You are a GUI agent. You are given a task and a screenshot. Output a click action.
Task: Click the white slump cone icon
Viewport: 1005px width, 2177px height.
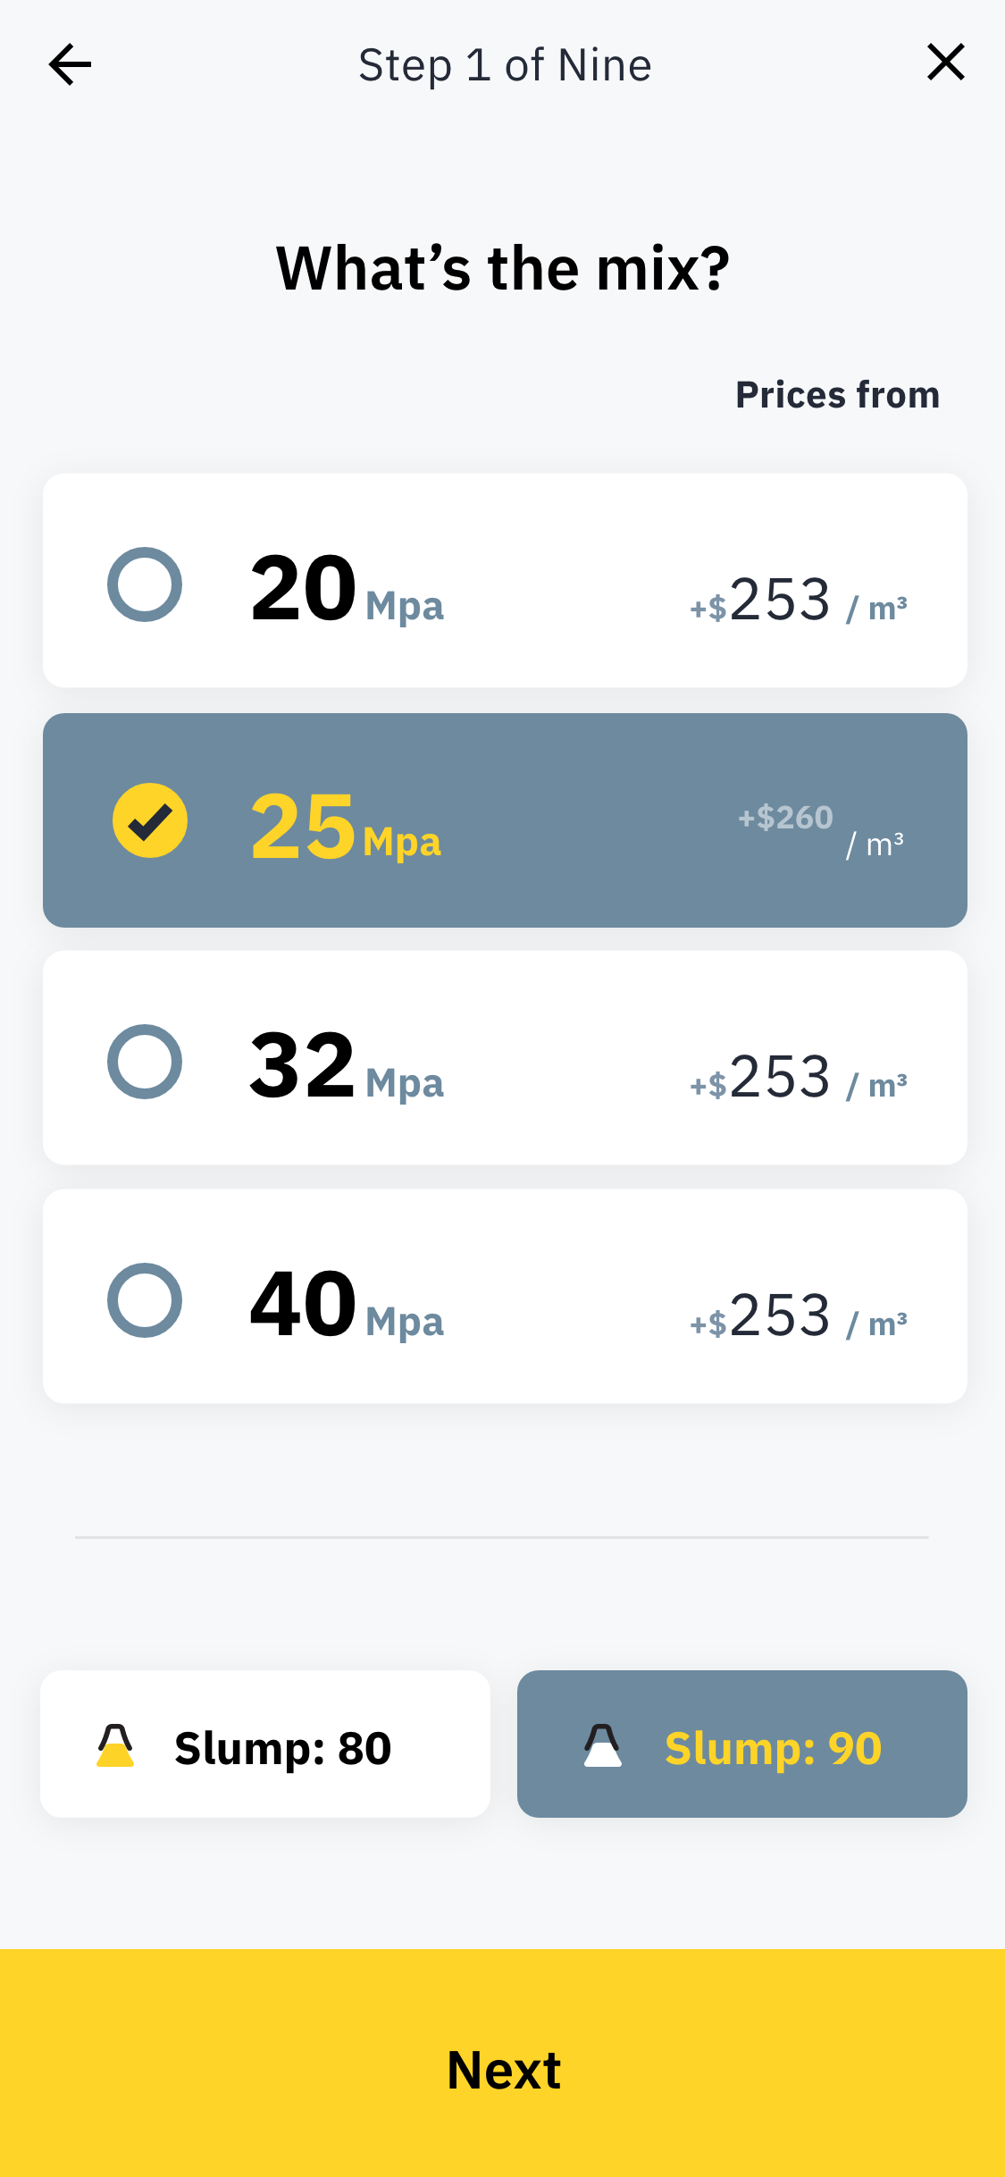(603, 1746)
